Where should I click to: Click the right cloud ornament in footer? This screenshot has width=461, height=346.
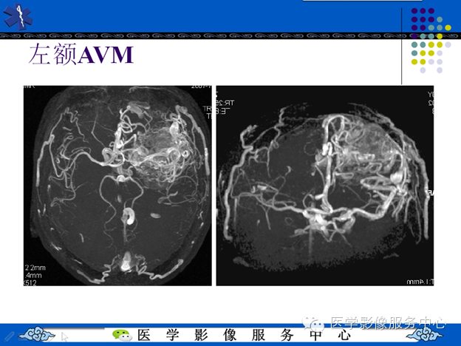coord(425,335)
